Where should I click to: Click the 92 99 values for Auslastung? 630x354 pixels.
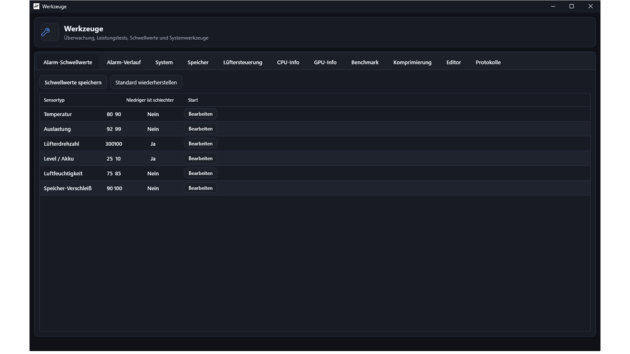114,129
